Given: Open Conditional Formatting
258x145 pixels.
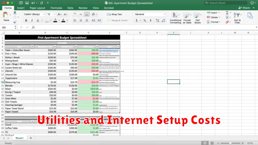Looking at the screenshot, I should (x=175, y=18).
